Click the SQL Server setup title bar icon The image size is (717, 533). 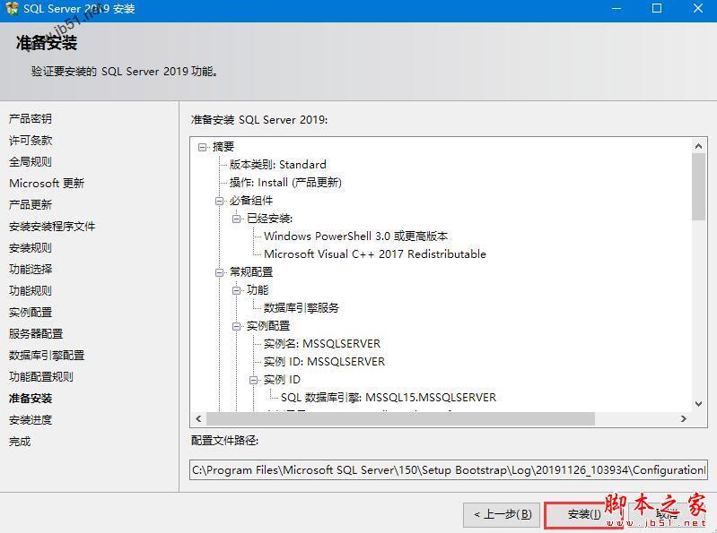[x=12, y=8]
